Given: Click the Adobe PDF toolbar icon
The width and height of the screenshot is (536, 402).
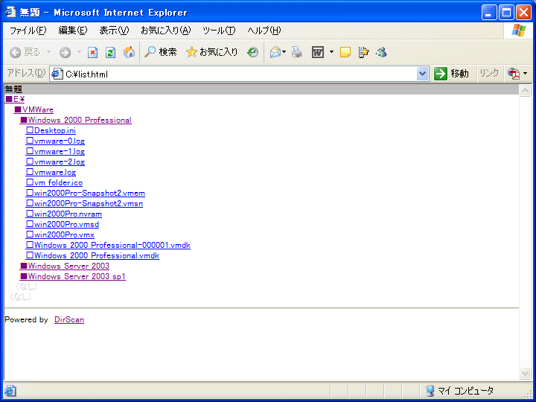Looking at the screenshot, I should [x=514, y=74].
